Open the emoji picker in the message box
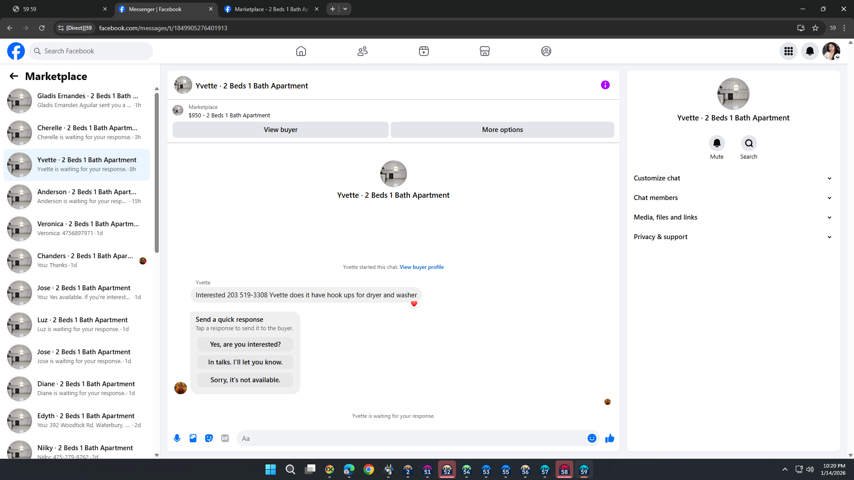 tap(592, 438)
